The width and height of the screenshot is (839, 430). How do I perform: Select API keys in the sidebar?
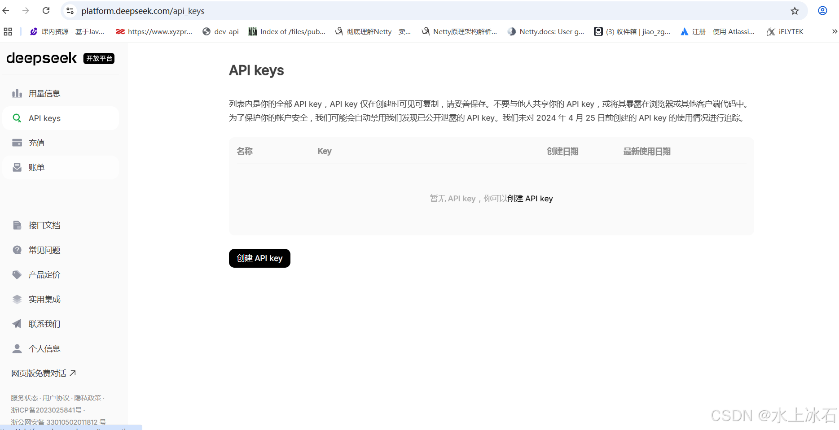click(x=61, y=118)
